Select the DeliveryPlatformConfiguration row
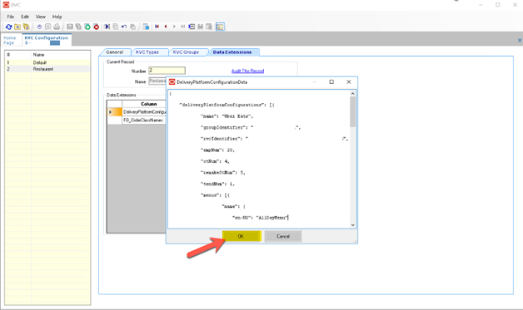This screenshot has height=310, width=523. point(144,112)
